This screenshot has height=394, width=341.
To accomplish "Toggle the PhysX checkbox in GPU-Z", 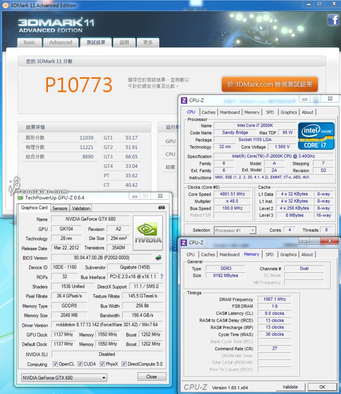I will [x=102, y=364].
